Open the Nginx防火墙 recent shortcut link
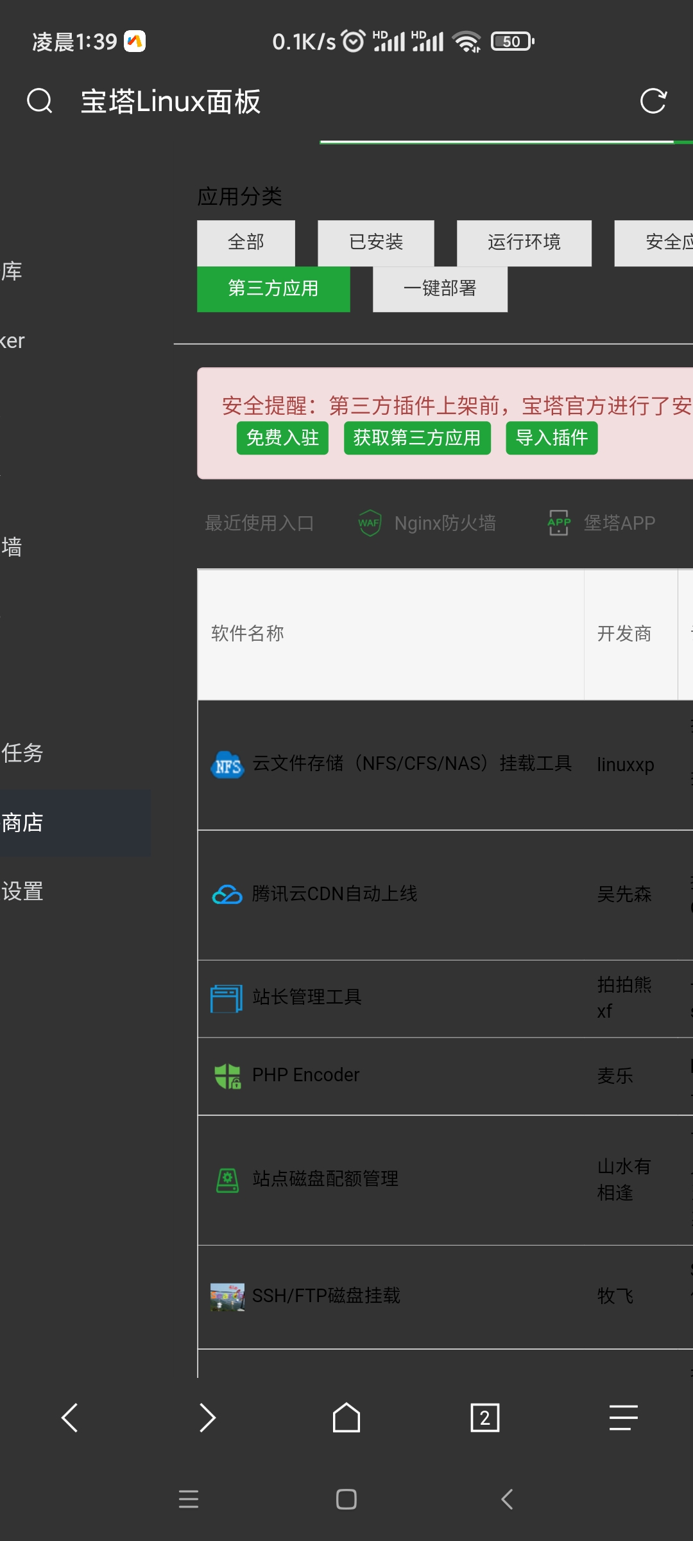Image resolution: width=693 pixels, height=1541 pixels. point(445,523)
